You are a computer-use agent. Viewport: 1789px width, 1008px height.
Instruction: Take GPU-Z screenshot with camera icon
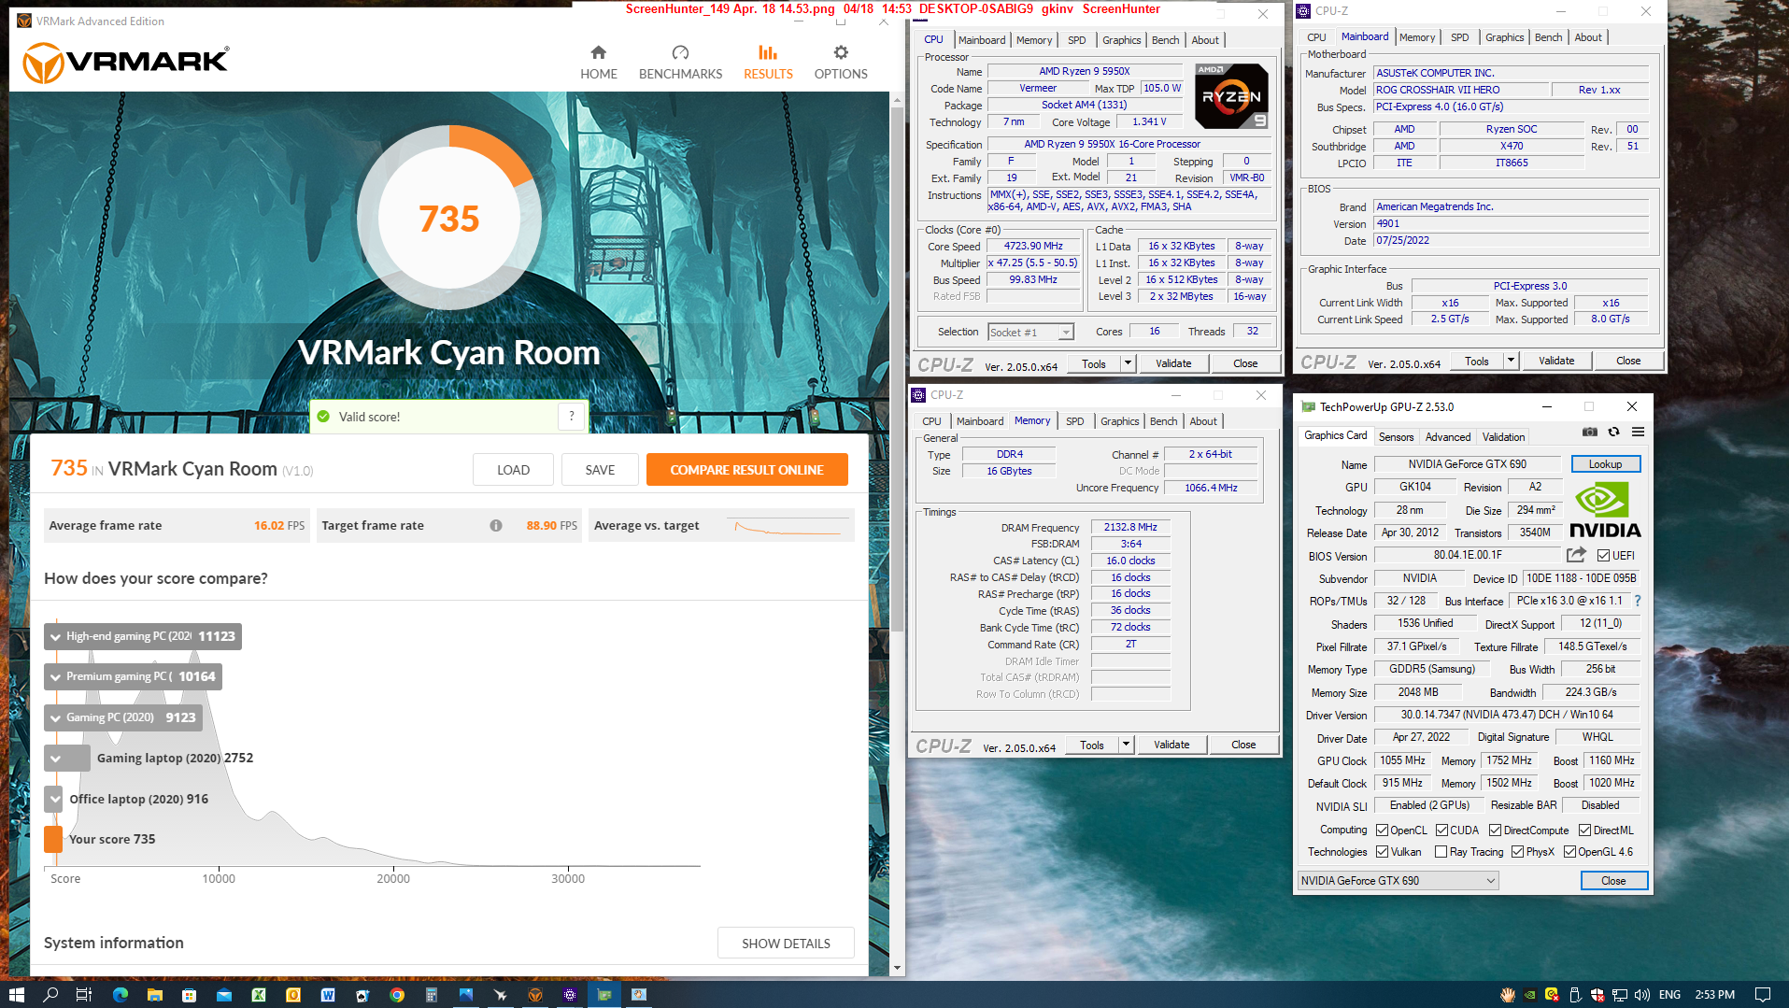[x=1589, y=432]
